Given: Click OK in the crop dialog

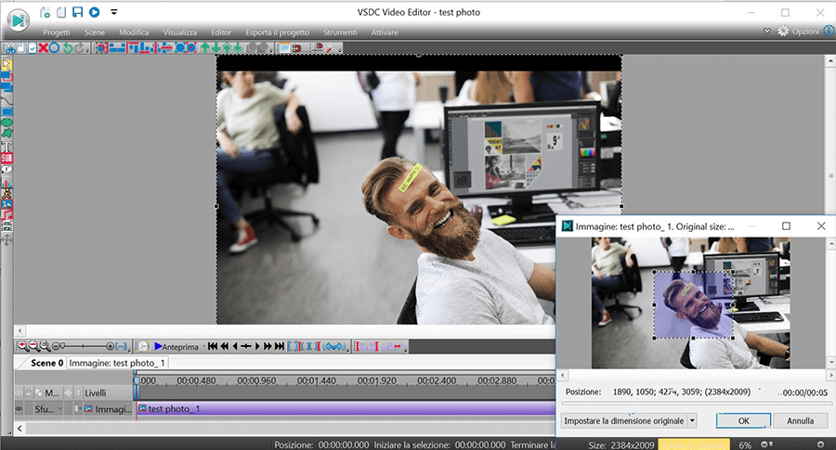Looking at the screenshot, I should pos(743,420).
